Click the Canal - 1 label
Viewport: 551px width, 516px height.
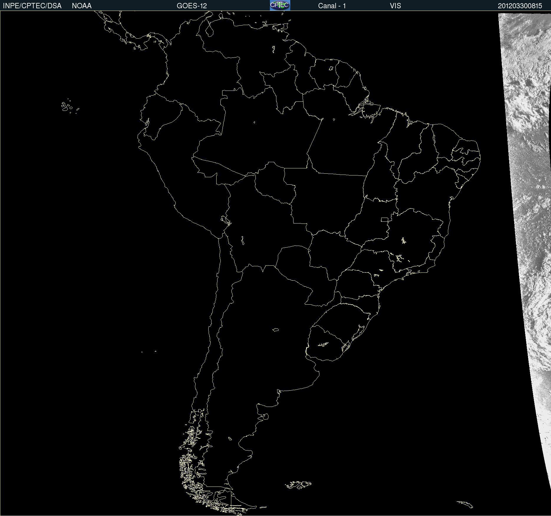[x=332, y=6]
